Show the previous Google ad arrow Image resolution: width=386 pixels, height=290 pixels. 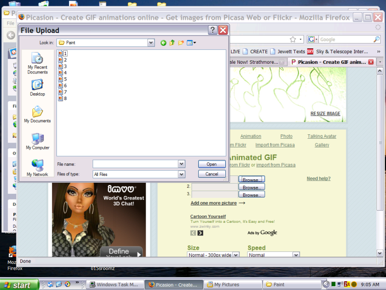pyautogui.click(x=193, y=233)
